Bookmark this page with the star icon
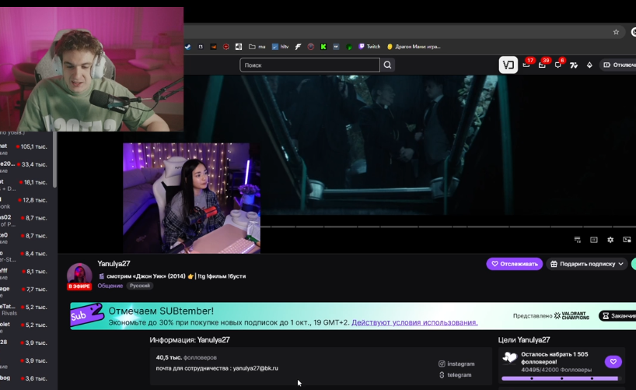Image resolution: width=636 pixels, height=390 pixels. point(616,32)
